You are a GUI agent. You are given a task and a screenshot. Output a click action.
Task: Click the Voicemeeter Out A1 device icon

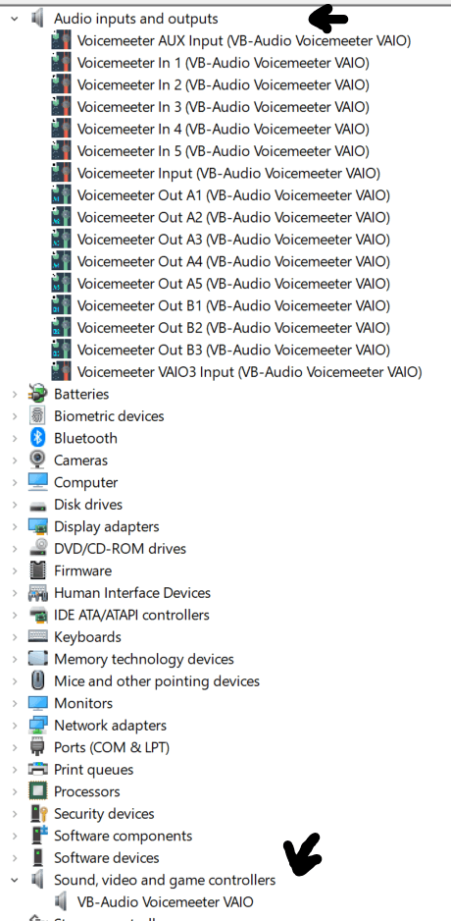pyautogui.click(x=61, y=195)
